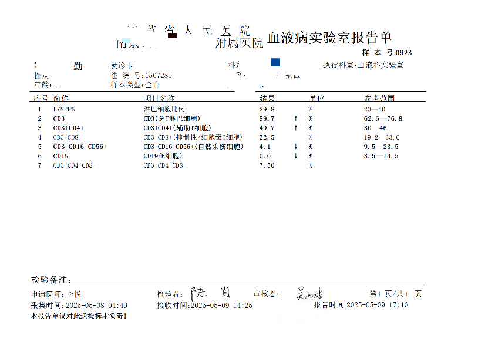Click the 检验备注 label

point(51,280)
